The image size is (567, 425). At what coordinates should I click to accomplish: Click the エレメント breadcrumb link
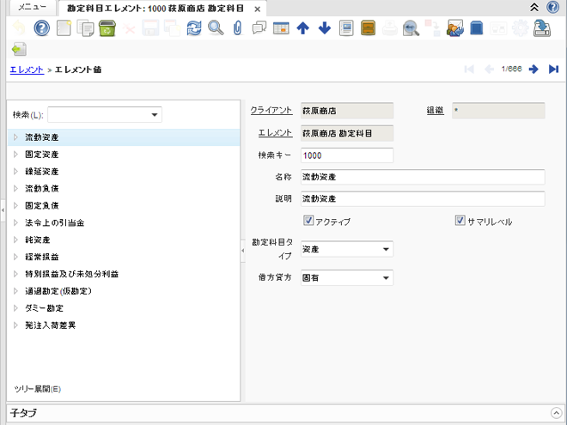(27, 70)
